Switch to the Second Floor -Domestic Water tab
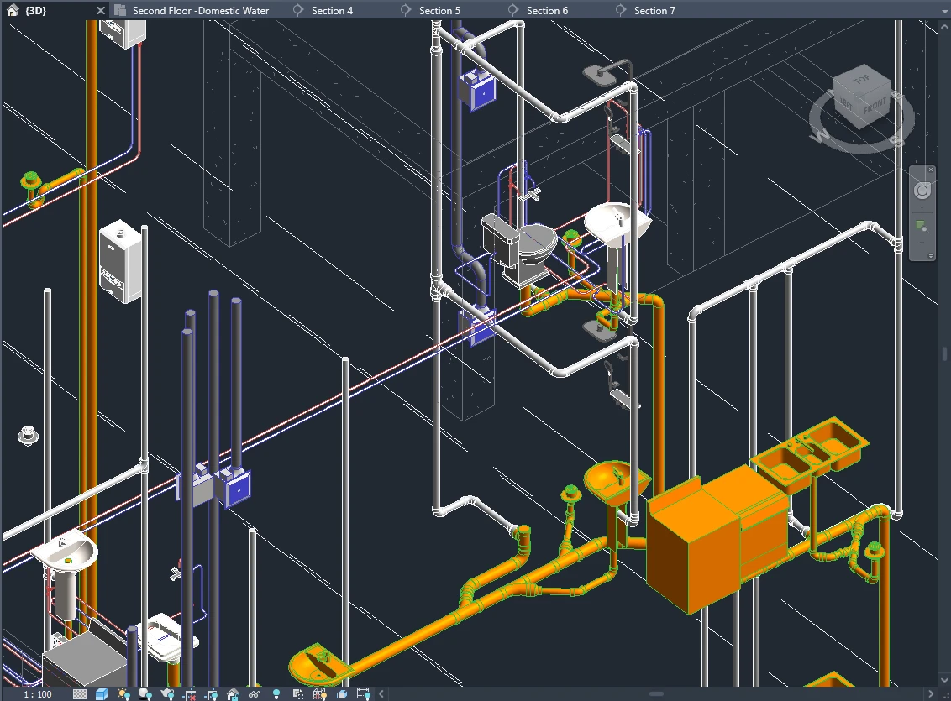Viewport: 951px width, 701px height. (x=200, y=11)
